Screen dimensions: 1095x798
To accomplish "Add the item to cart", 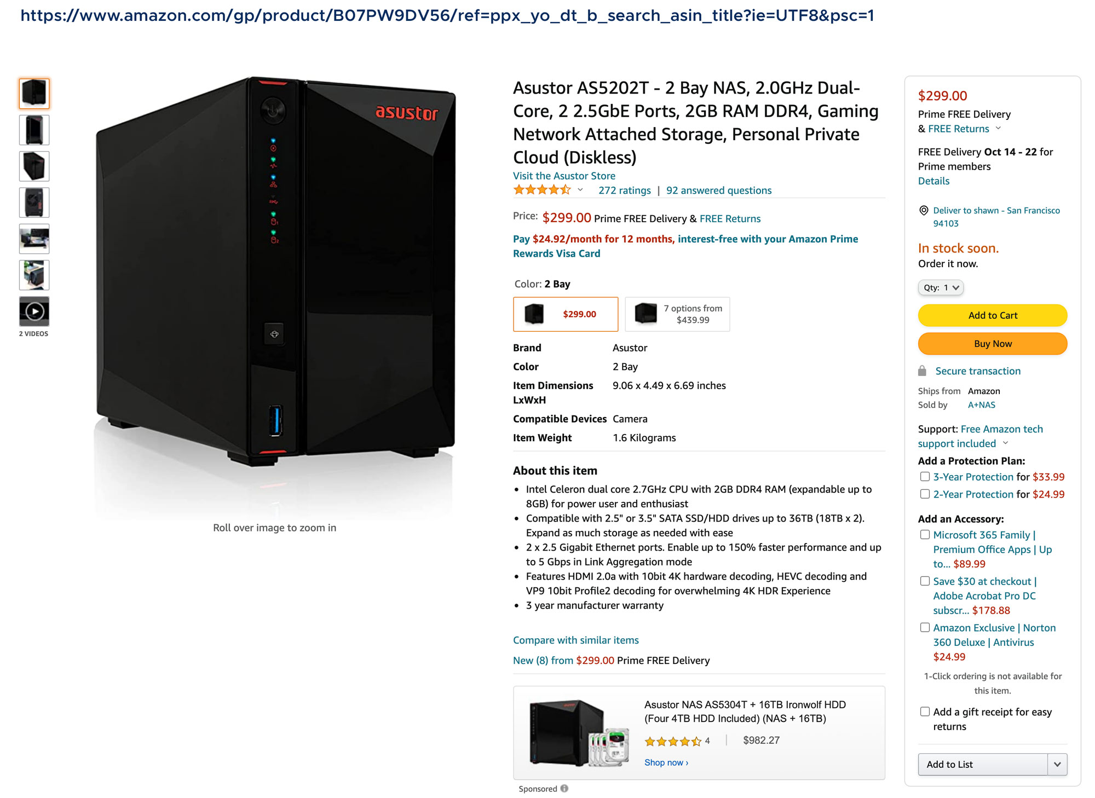I will 993,315.
